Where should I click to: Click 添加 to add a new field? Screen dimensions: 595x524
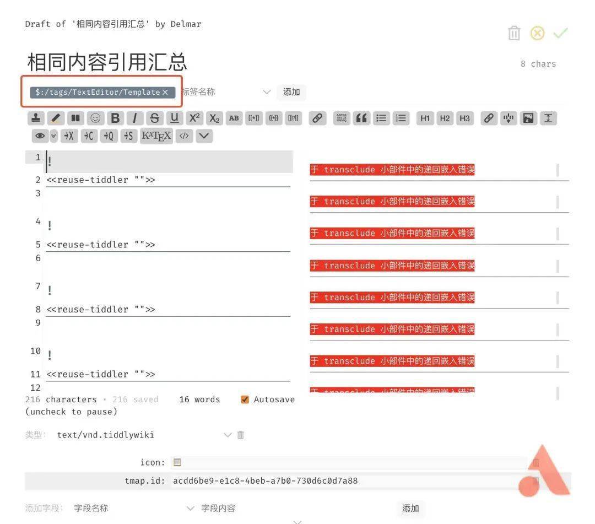click(x=410, y=508)
